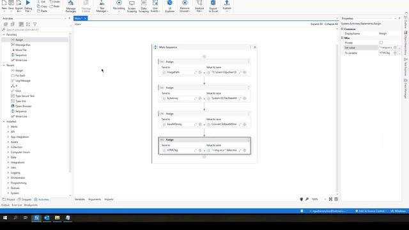Collapse the Common property group
The height and width of the screenshot is (230, 409).
point(343,29)
